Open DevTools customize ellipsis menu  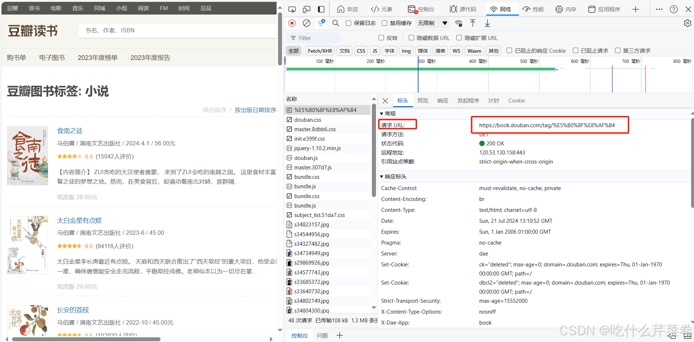pos(659,9)
